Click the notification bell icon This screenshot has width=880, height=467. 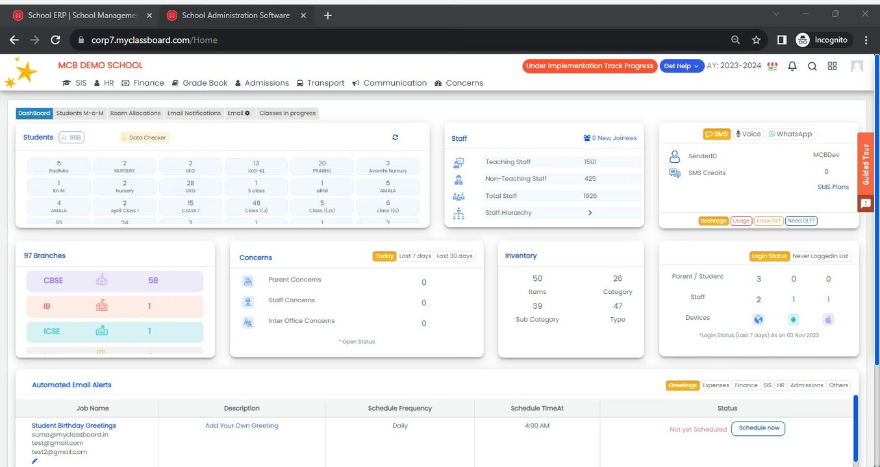click(x=792, y=66)
